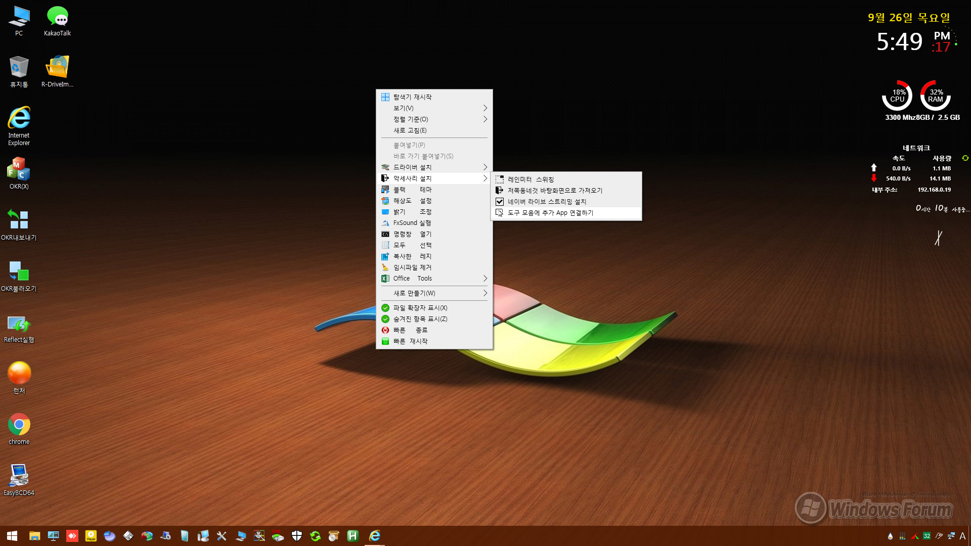This screenshot has height=546, width=971.
Task: Expand the 정렬 기준(O) submenu
Action: point(434,119)
